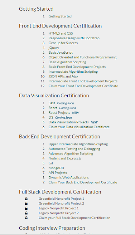This screenshot has height=235, width=135.
Task: Select Data Visualization Projects link
Action: (68, 122)
